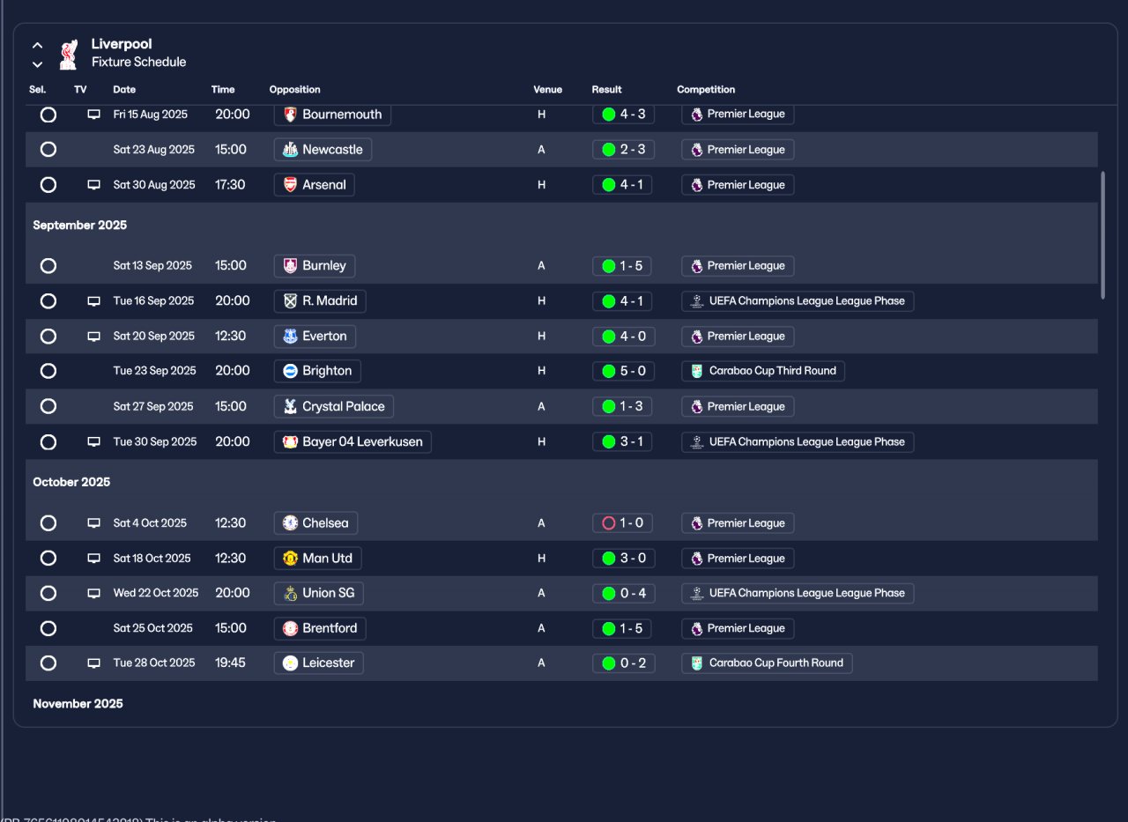Click the Bayer 04 Leverkusen club badge
This screenshot has height=822, width=1128.
tap(290, 442)
